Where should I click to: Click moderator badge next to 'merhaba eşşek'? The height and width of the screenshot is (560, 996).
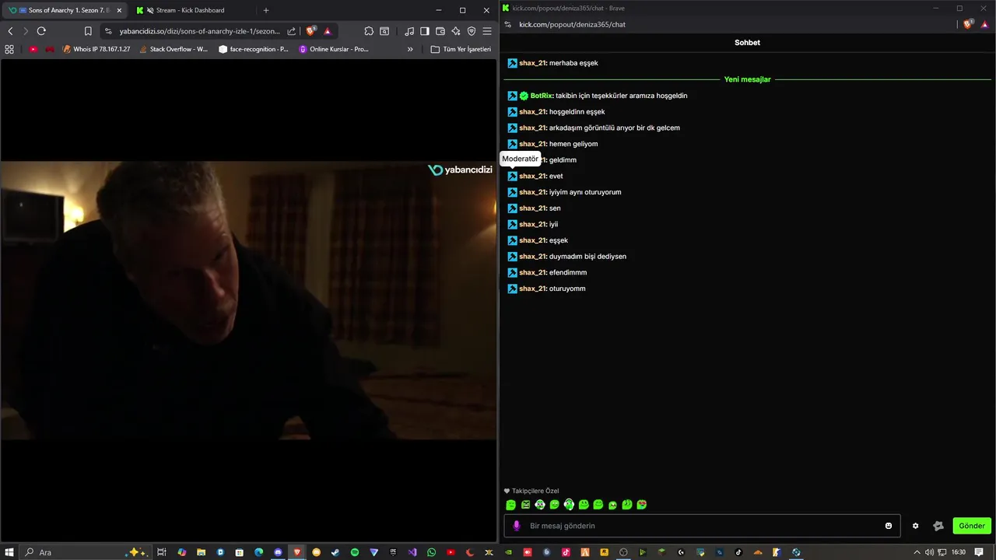click(512, 63)
